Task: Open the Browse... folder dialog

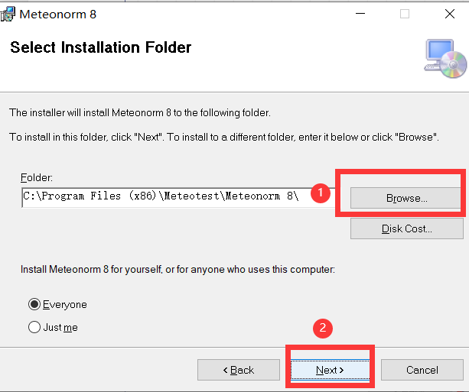Action: pos(406,198)
